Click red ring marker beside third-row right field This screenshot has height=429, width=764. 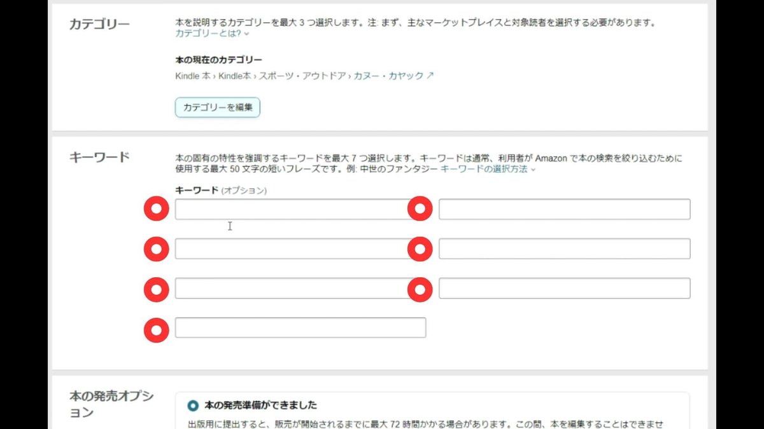pos(420,289)
